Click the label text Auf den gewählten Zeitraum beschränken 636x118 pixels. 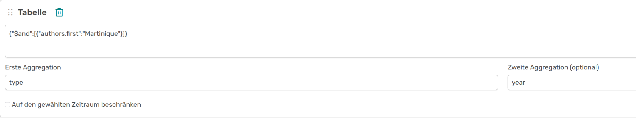click(76, 105)
